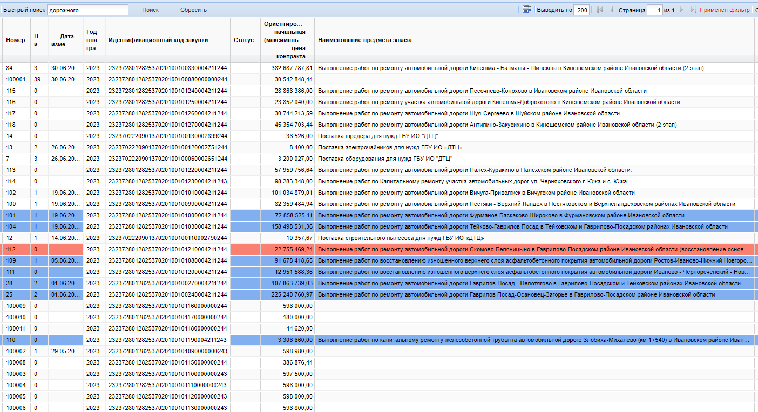This screenshot has width=758, height=412.
Task: Select the cell with number "100002"
Action: pos(16,351)
